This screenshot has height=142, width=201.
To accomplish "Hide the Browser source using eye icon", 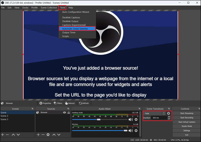I will (x=65, y=113).
